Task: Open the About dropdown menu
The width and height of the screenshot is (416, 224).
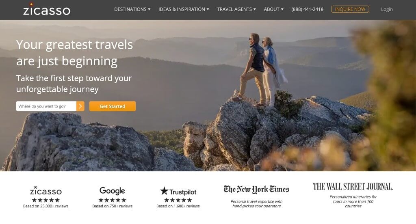Action: click(273, 9)
